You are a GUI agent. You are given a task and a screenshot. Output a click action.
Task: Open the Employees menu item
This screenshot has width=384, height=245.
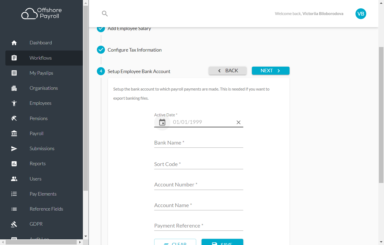(44, 103)
